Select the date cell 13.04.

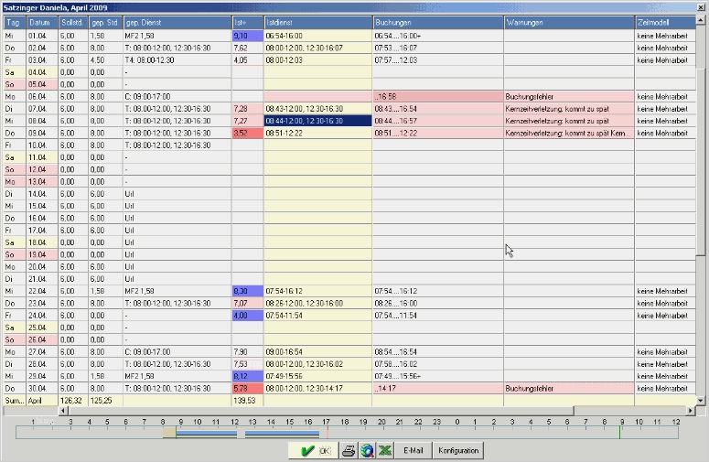42,182
